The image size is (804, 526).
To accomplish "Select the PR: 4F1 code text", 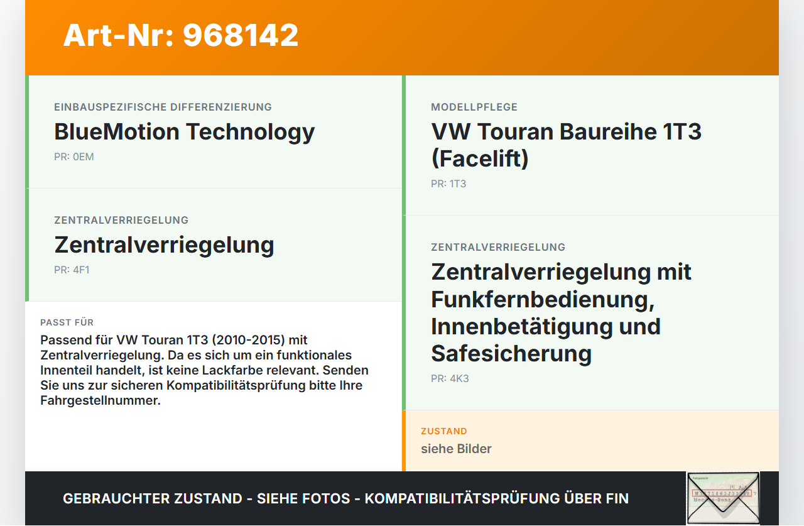I will tap(72, 270).
